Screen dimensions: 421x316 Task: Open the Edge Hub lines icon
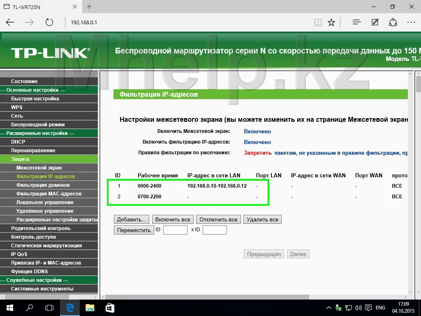(x=356, y=22)
